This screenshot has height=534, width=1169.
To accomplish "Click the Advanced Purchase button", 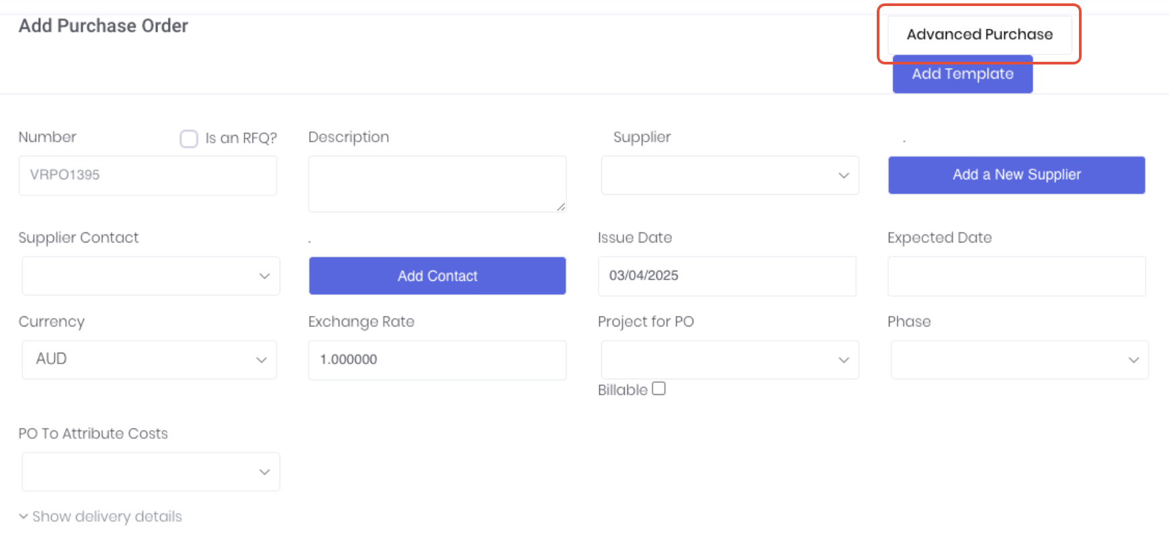I will 979,34.
